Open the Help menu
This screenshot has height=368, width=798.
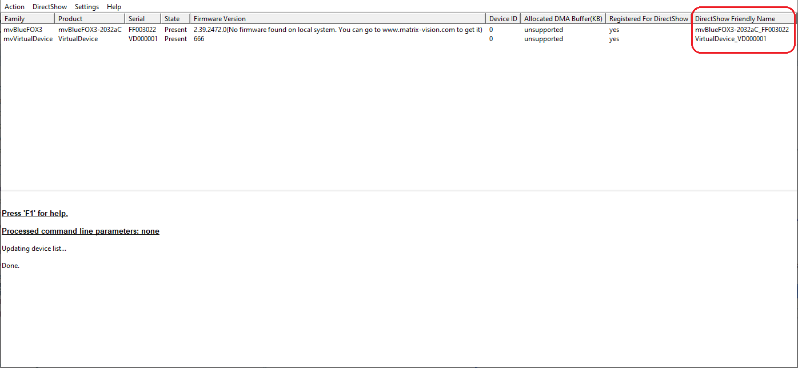click(x=114, y=7)
